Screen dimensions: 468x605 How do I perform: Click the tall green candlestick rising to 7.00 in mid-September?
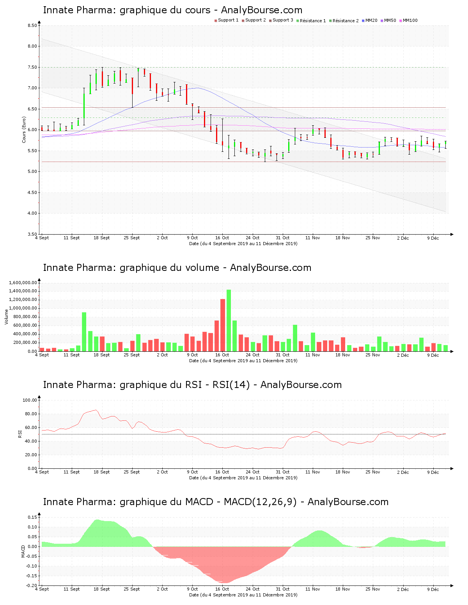[84, 107]
